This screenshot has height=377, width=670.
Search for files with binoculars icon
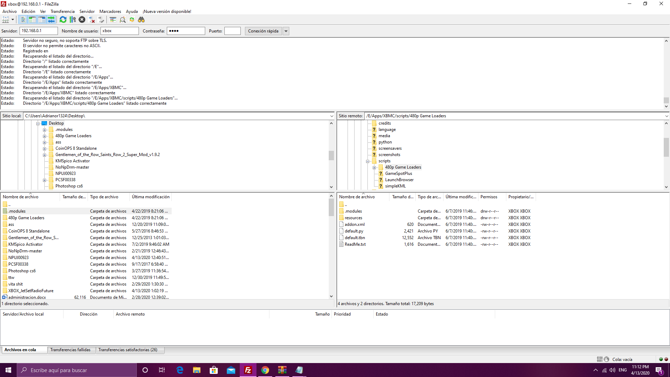[141, 20]
